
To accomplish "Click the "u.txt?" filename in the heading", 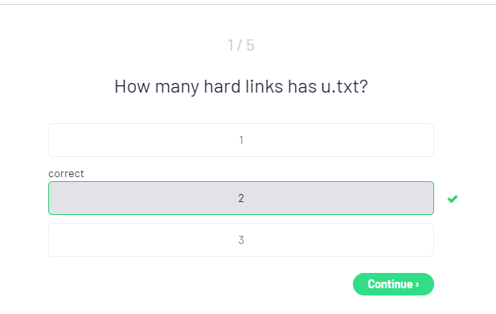I will (345, 86).
